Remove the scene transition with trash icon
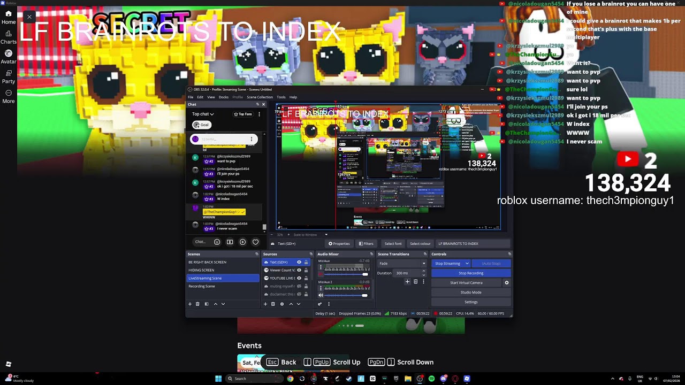This screenshot has height=385, width=685. pyautogui.click(x=415, y=281)
